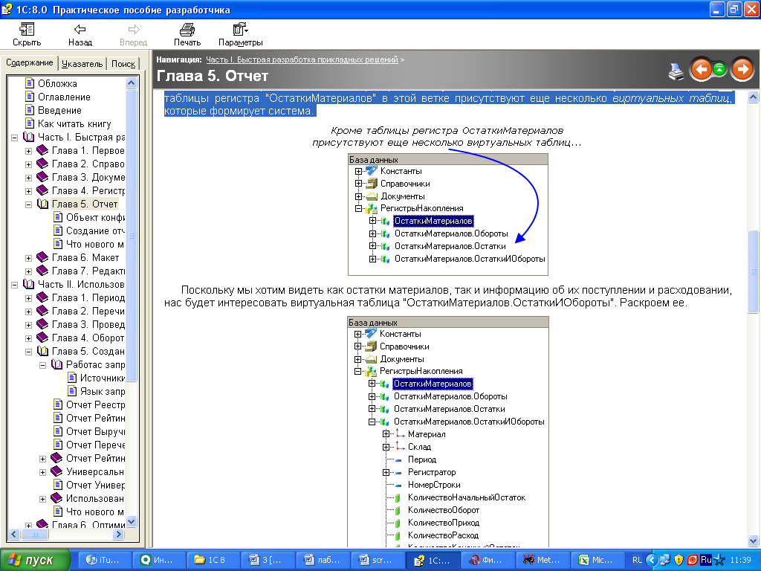
Task: Go to next page with orange right arrow
Action: [x=742, y=69]
